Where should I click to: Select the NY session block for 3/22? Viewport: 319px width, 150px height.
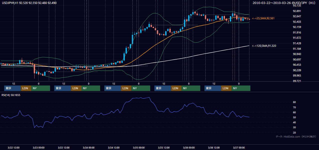coord(41,88)
